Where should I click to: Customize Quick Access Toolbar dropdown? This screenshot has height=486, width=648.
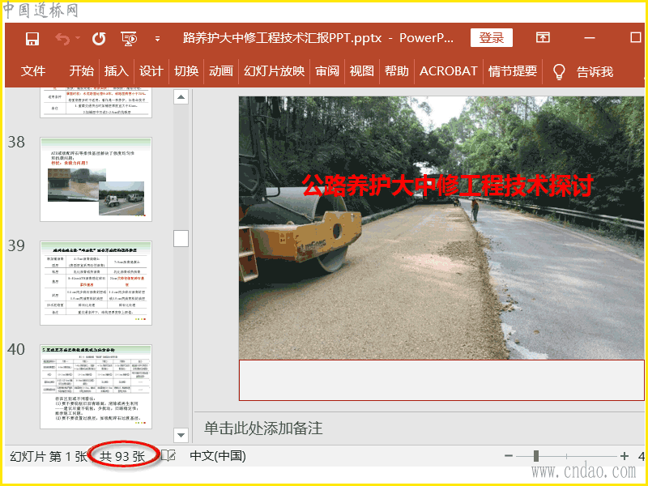point(157,39)
